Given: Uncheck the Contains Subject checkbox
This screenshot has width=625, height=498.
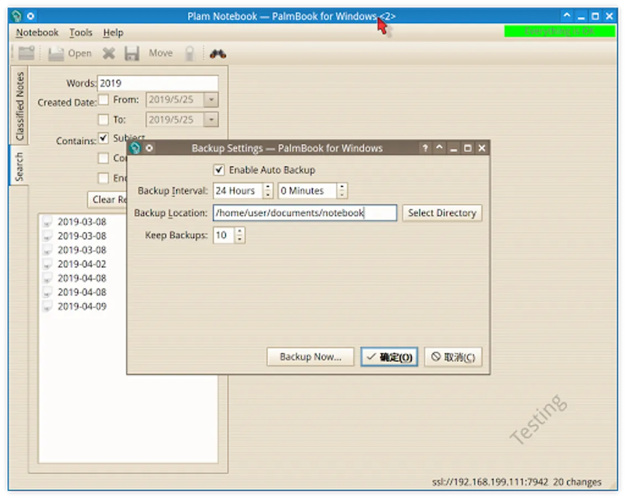Looking at the screenshot, I should click(x=103, y=138).
